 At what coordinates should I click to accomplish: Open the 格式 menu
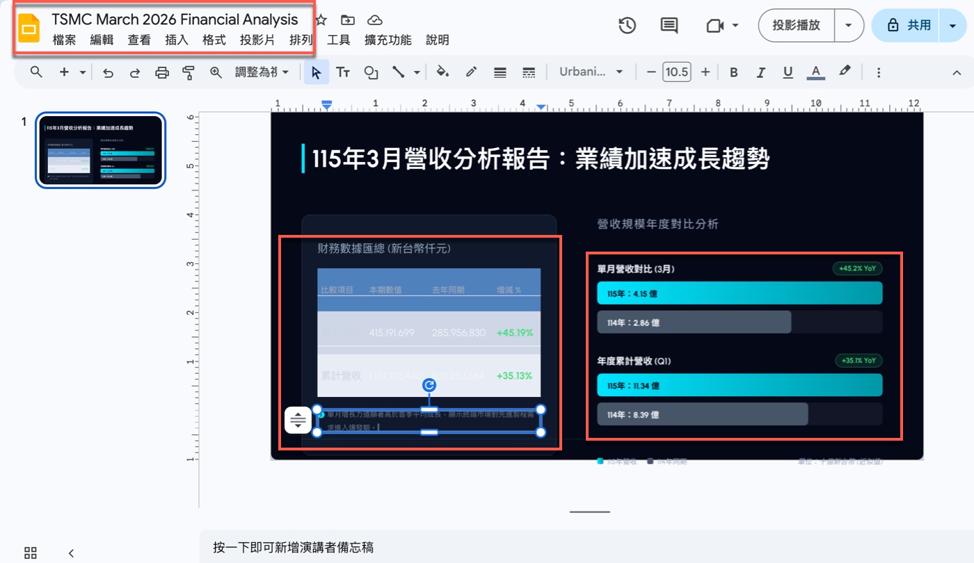pyautogui.click(x=214, y=40)
